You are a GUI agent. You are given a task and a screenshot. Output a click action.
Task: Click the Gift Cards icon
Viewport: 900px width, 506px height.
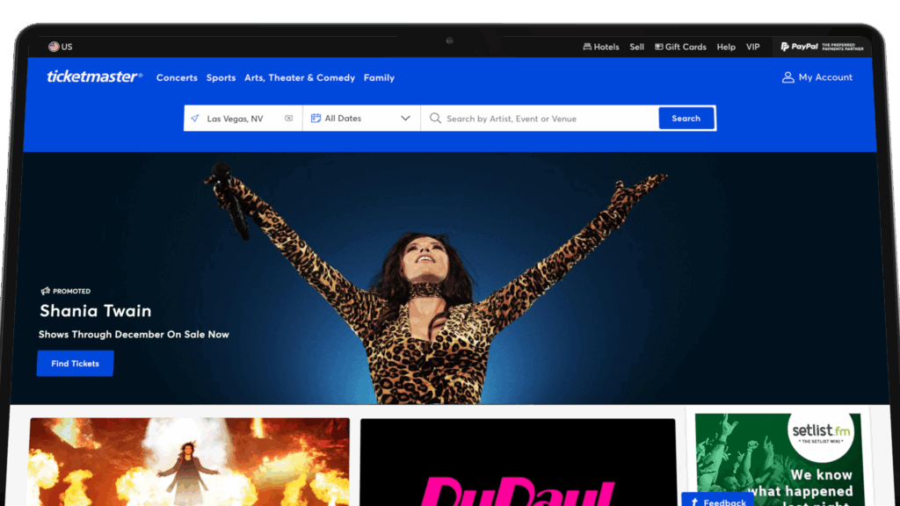click(x=659, y=47)
